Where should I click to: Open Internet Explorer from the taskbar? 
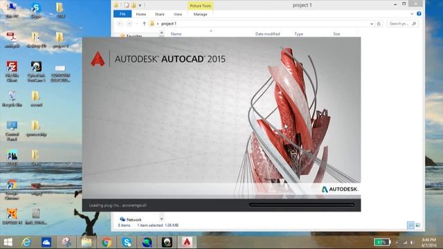coord(26,242)
